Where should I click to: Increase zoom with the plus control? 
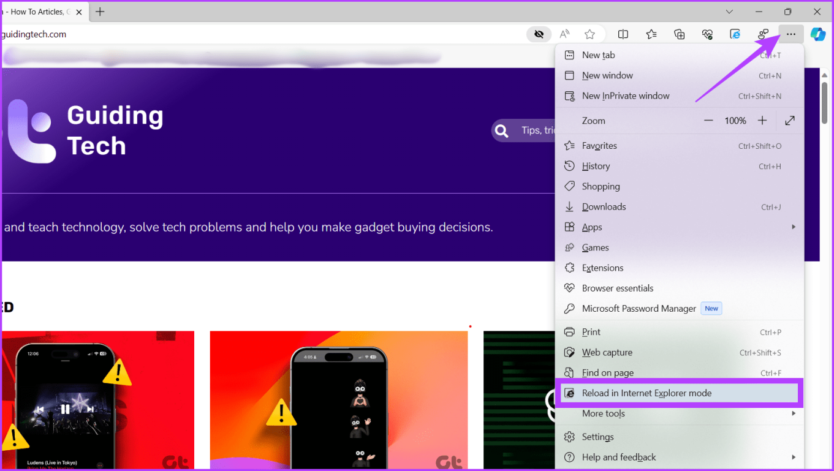click(x=762, y=120)
